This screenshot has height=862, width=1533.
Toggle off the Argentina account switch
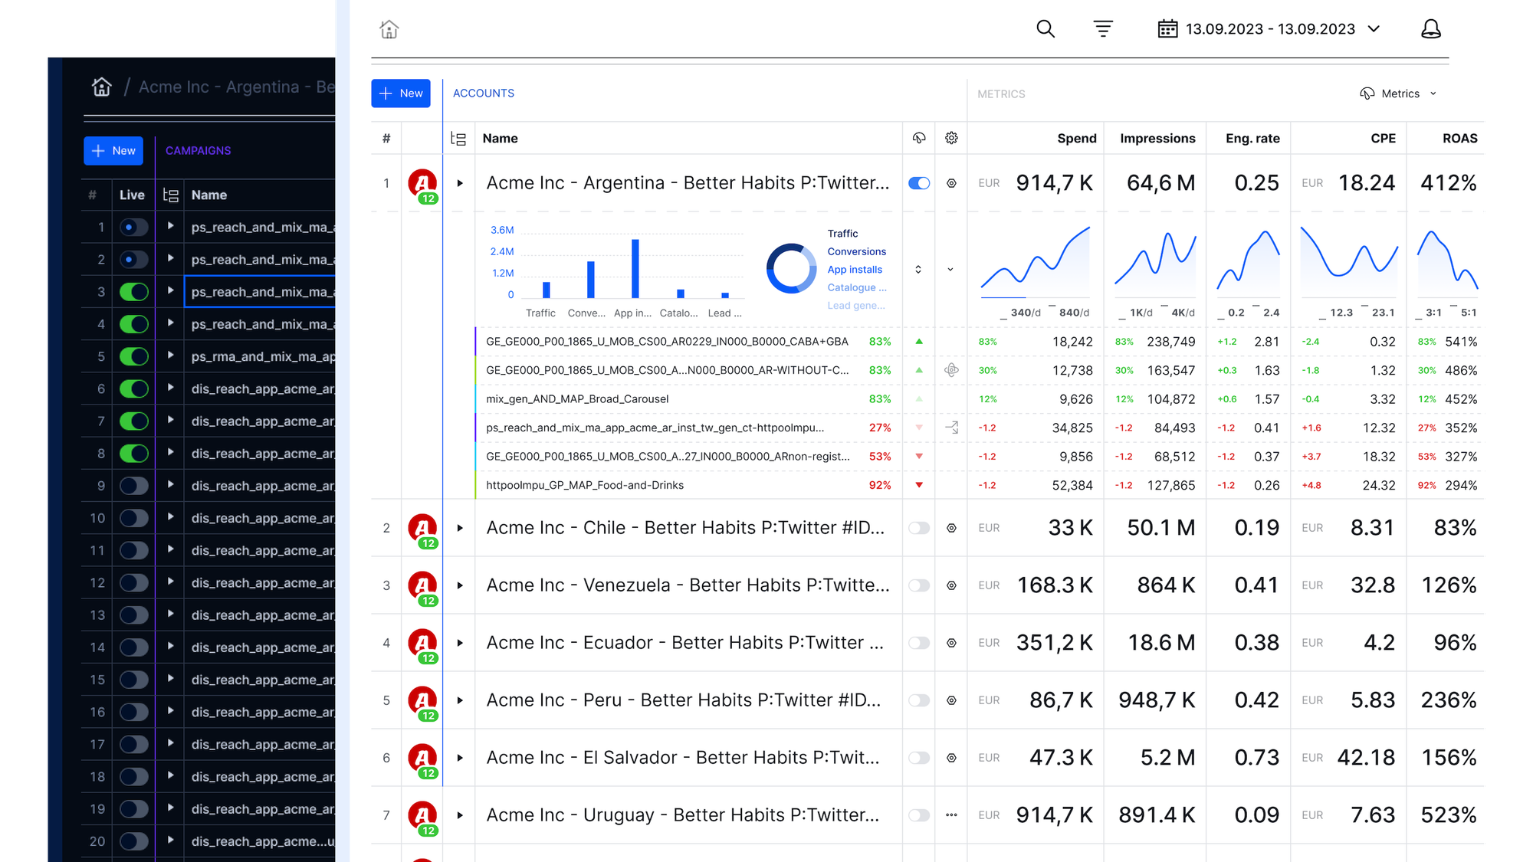tap(919, 183)
